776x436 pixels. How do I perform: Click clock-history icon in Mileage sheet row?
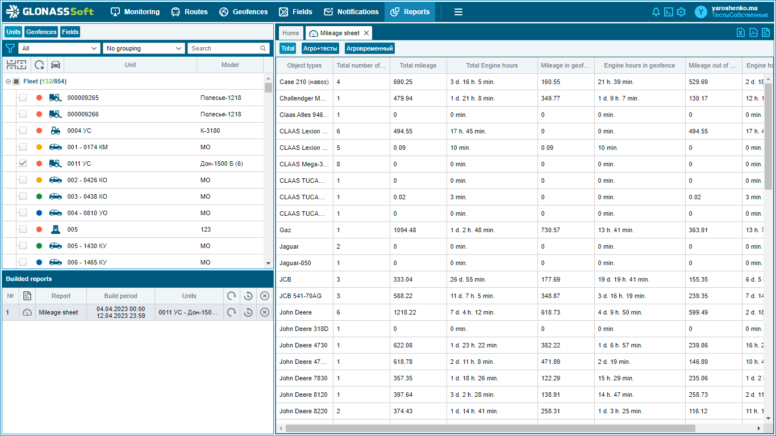248,312
